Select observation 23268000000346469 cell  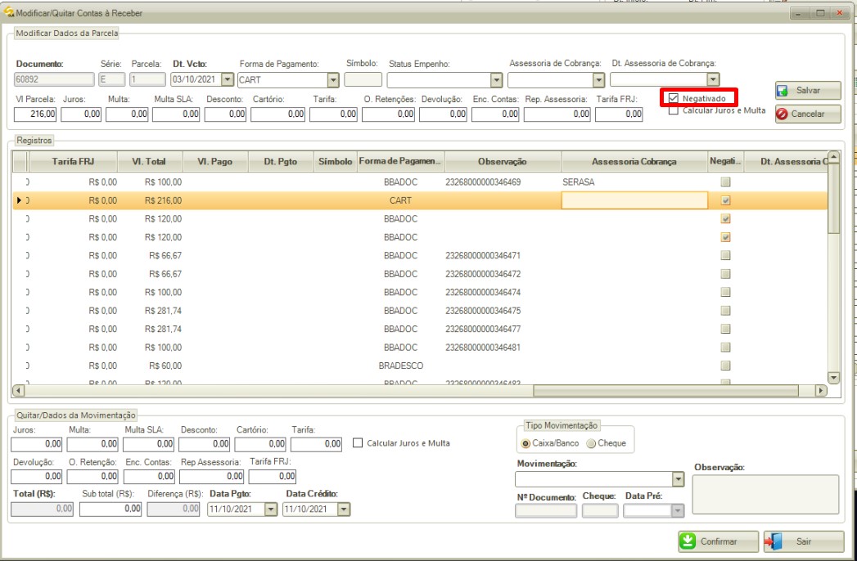(x=503, y=182)
